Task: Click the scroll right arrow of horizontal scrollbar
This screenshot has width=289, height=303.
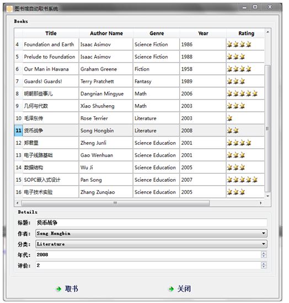Action: click(x=261, y=203)
